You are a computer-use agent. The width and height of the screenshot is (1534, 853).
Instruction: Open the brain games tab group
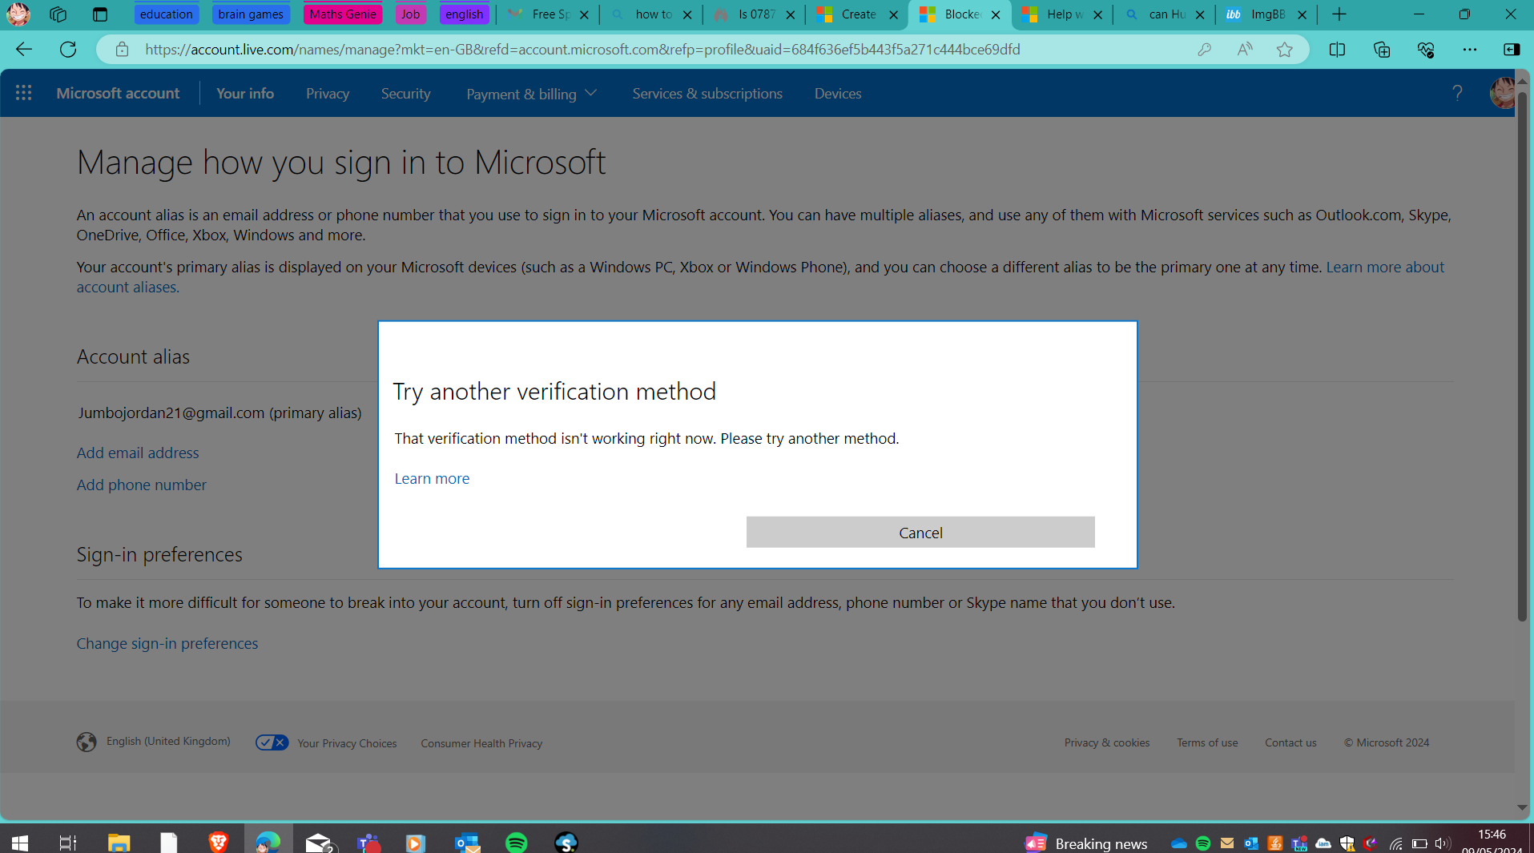point(251,14)
